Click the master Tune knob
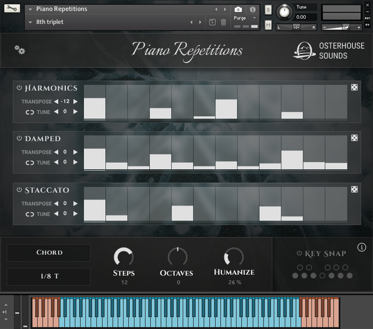The height and width of the screenshot is (329, 373). (284, 12)
